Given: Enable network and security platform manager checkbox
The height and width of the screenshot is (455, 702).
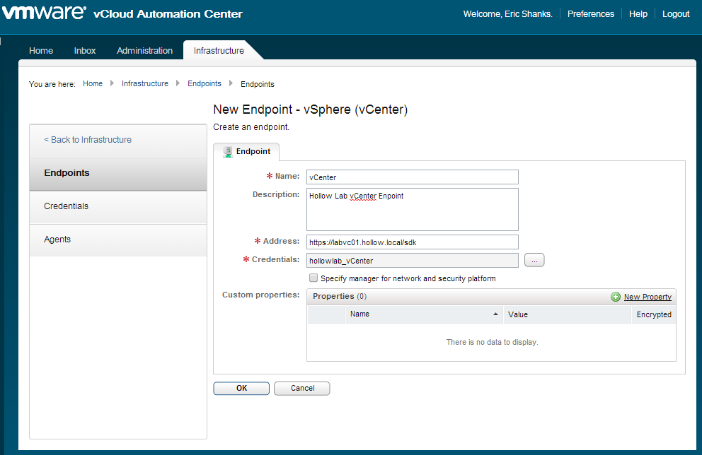Looking at the screenshot, I should (x=313, y=278).
